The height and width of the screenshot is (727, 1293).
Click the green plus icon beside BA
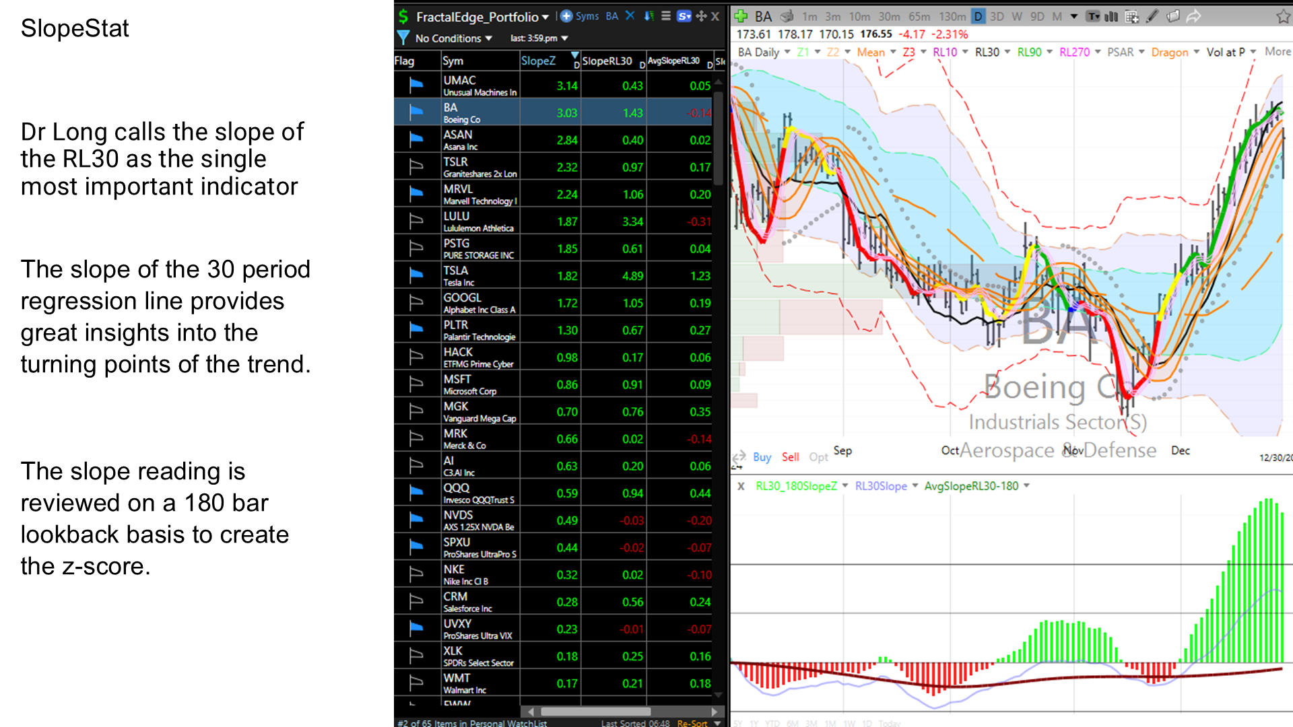coord(741,16)
